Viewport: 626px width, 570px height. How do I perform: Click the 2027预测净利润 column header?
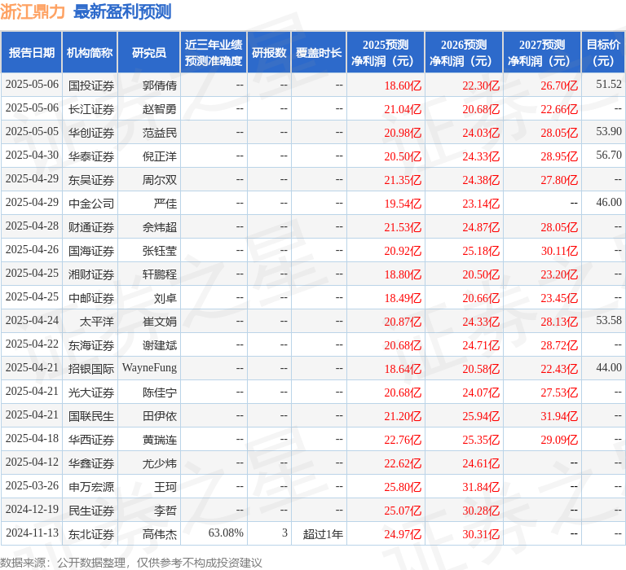pyautogui.click(x=542, y=53)
